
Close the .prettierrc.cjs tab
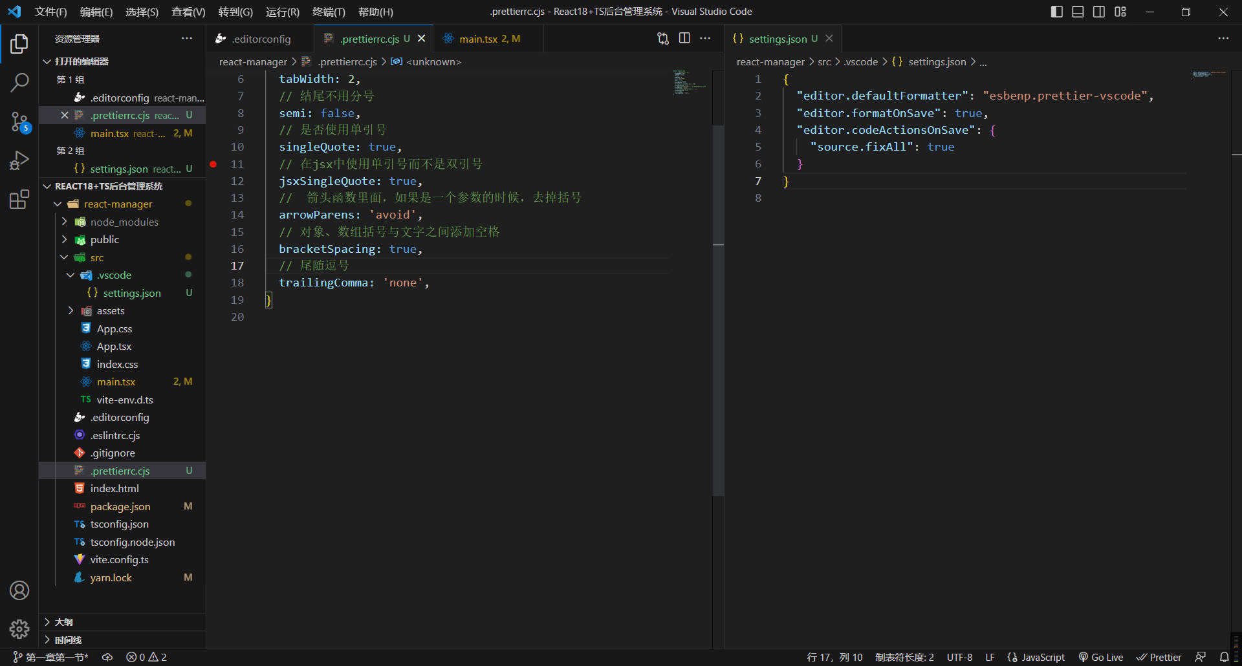click(x=422, y=38)
